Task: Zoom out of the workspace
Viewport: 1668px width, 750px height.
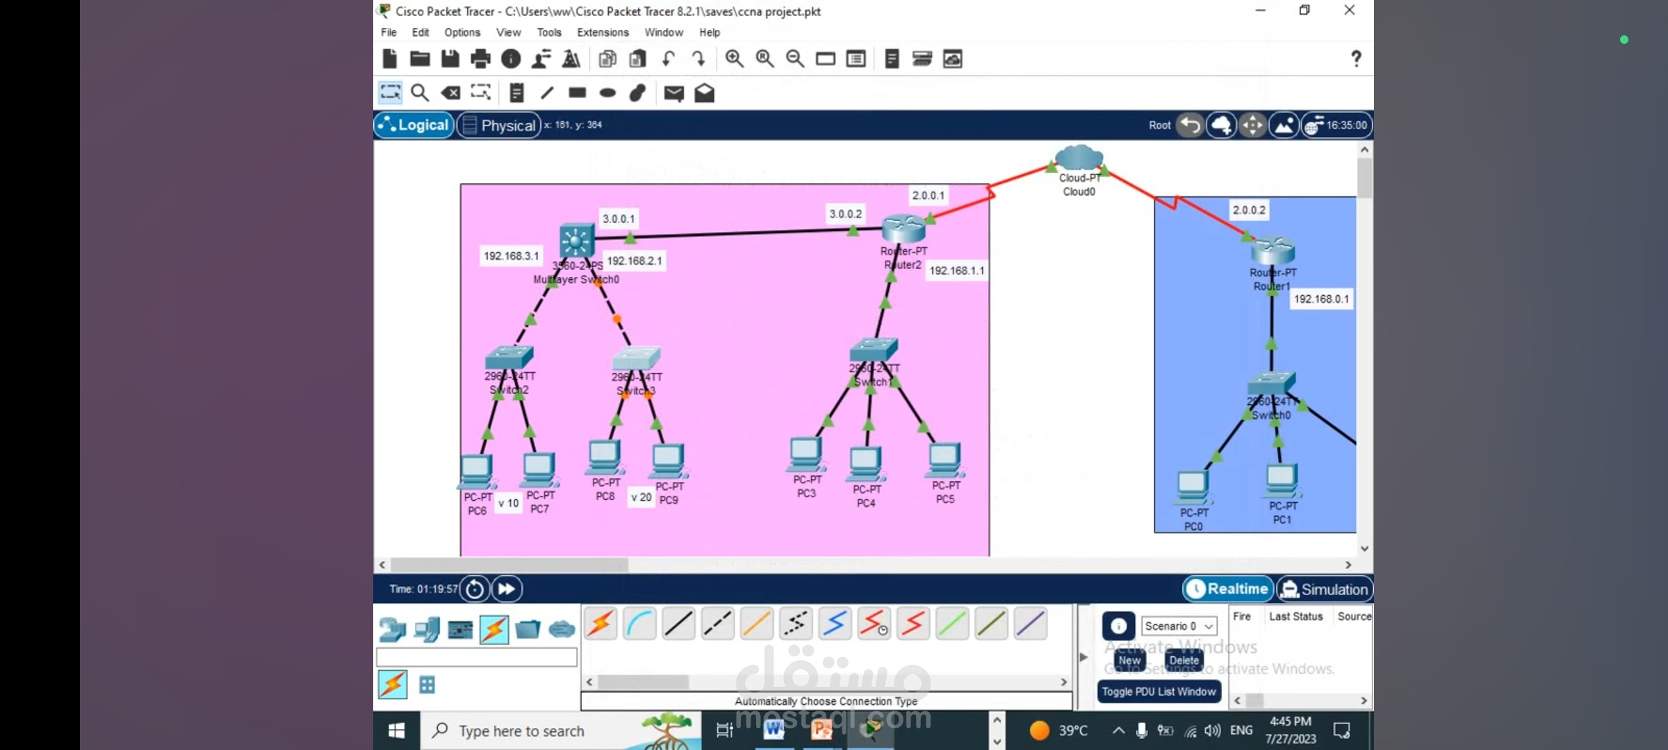Action: coord(795,59)
